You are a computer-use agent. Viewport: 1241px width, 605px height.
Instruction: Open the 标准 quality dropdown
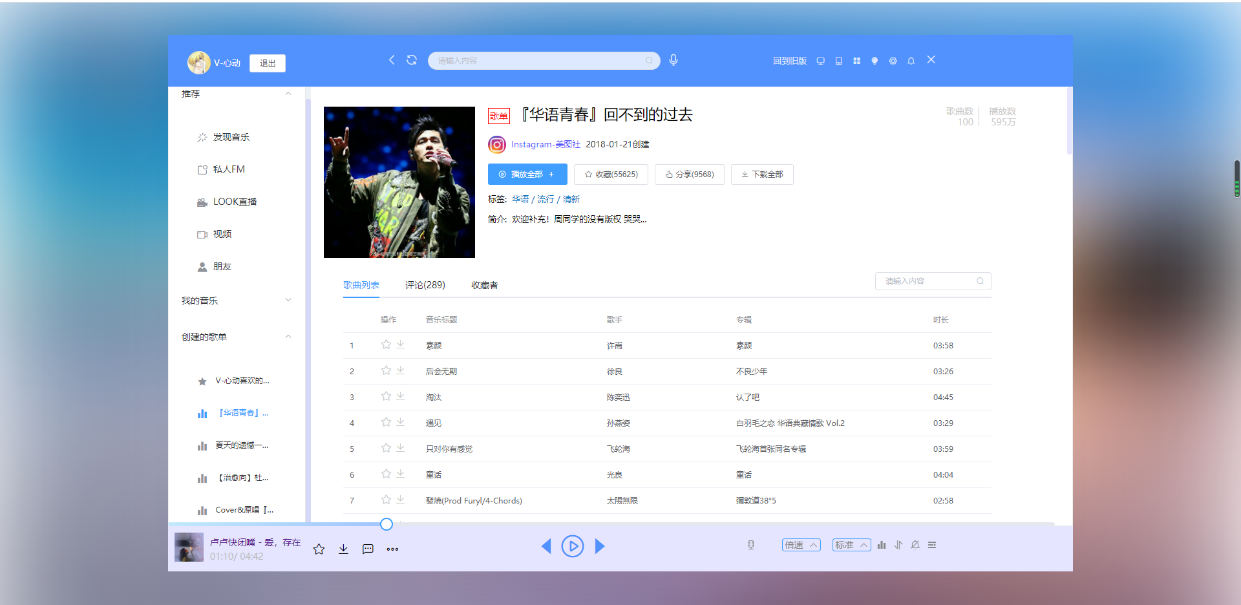852,545
